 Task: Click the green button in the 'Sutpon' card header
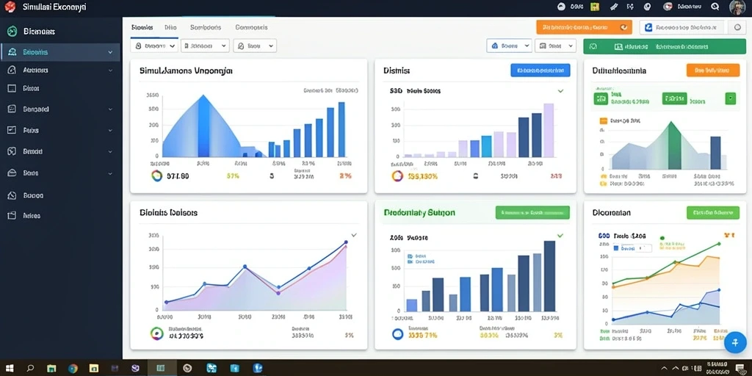pyautogui.click(x=532, y=212)
